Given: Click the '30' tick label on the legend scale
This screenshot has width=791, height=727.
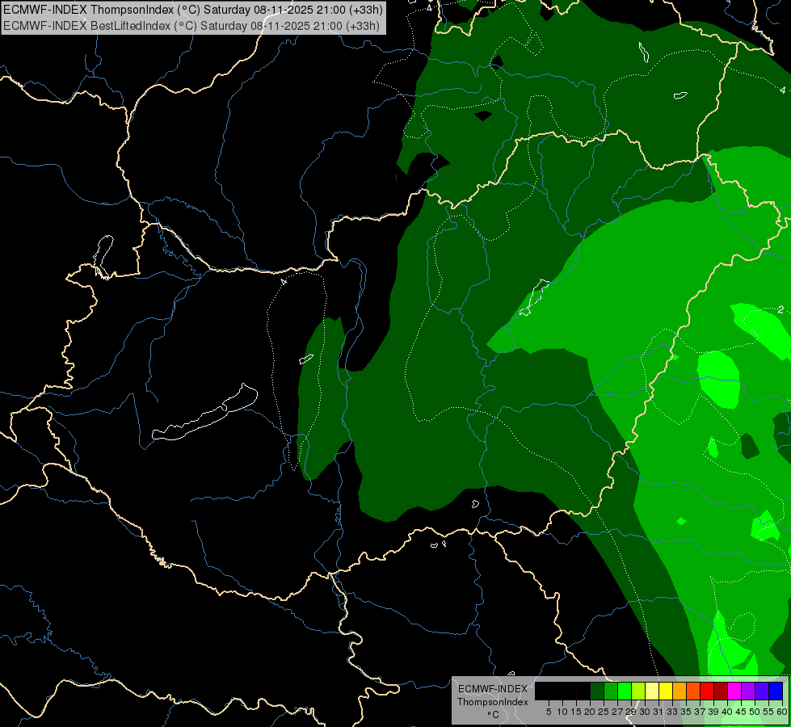Looking at the screenshot, I should [646, 712].
